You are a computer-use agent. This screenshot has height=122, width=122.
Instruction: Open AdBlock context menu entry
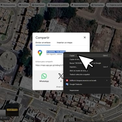87,80
